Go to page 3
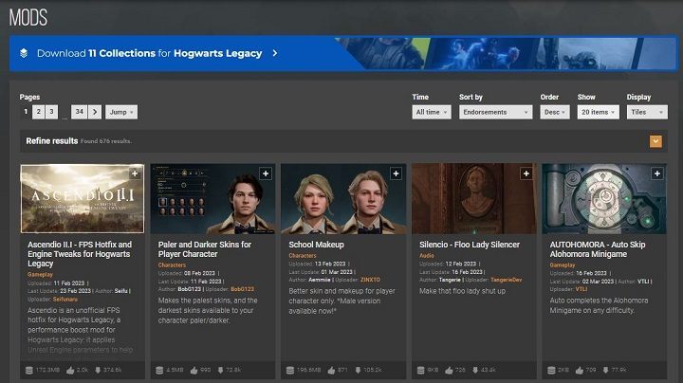The image size is (683, 383). tap(51, 112)
